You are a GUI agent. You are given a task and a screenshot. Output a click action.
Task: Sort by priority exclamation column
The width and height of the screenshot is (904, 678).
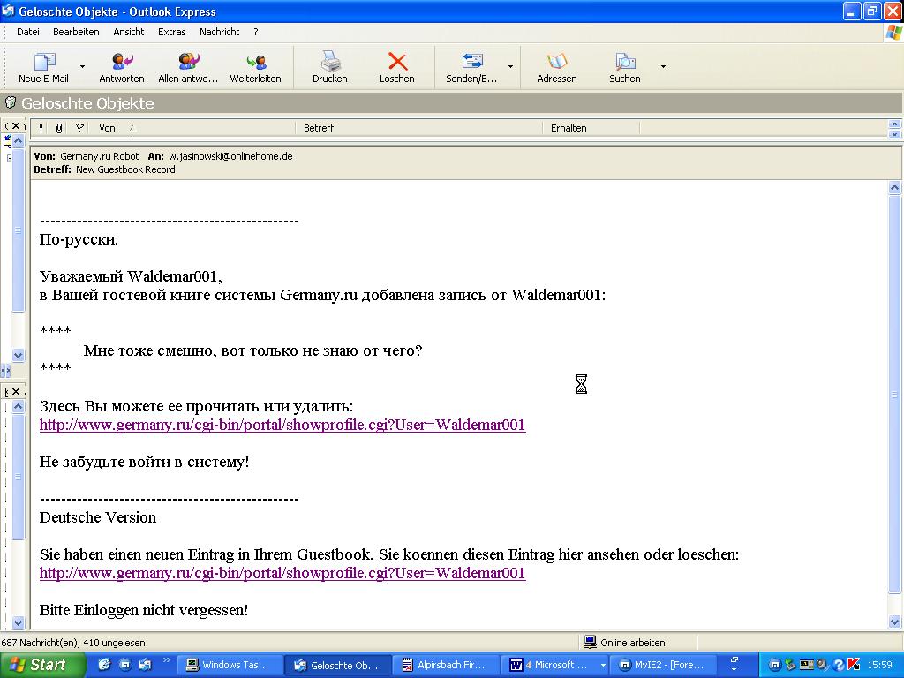(41, 128)
